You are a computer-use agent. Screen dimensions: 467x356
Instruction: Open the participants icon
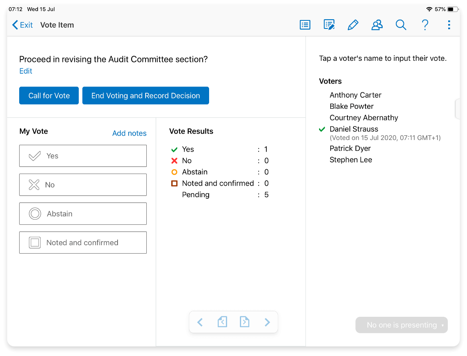pyautogui.click(x=377, y=25)
